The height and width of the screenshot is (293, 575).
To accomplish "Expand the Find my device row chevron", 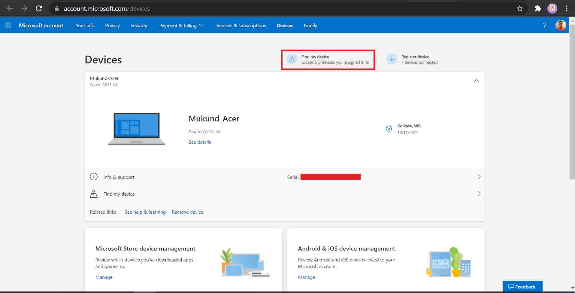I will point(479,194).
